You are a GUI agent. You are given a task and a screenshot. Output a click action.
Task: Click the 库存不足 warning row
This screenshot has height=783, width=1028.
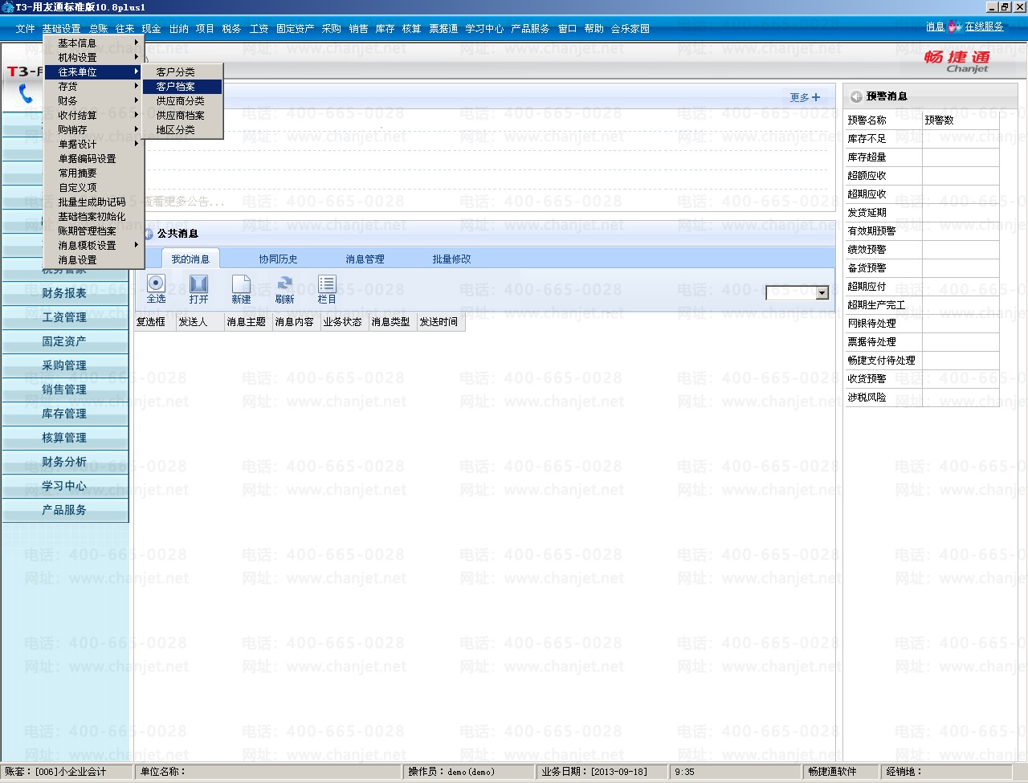[x=922, y=139]
